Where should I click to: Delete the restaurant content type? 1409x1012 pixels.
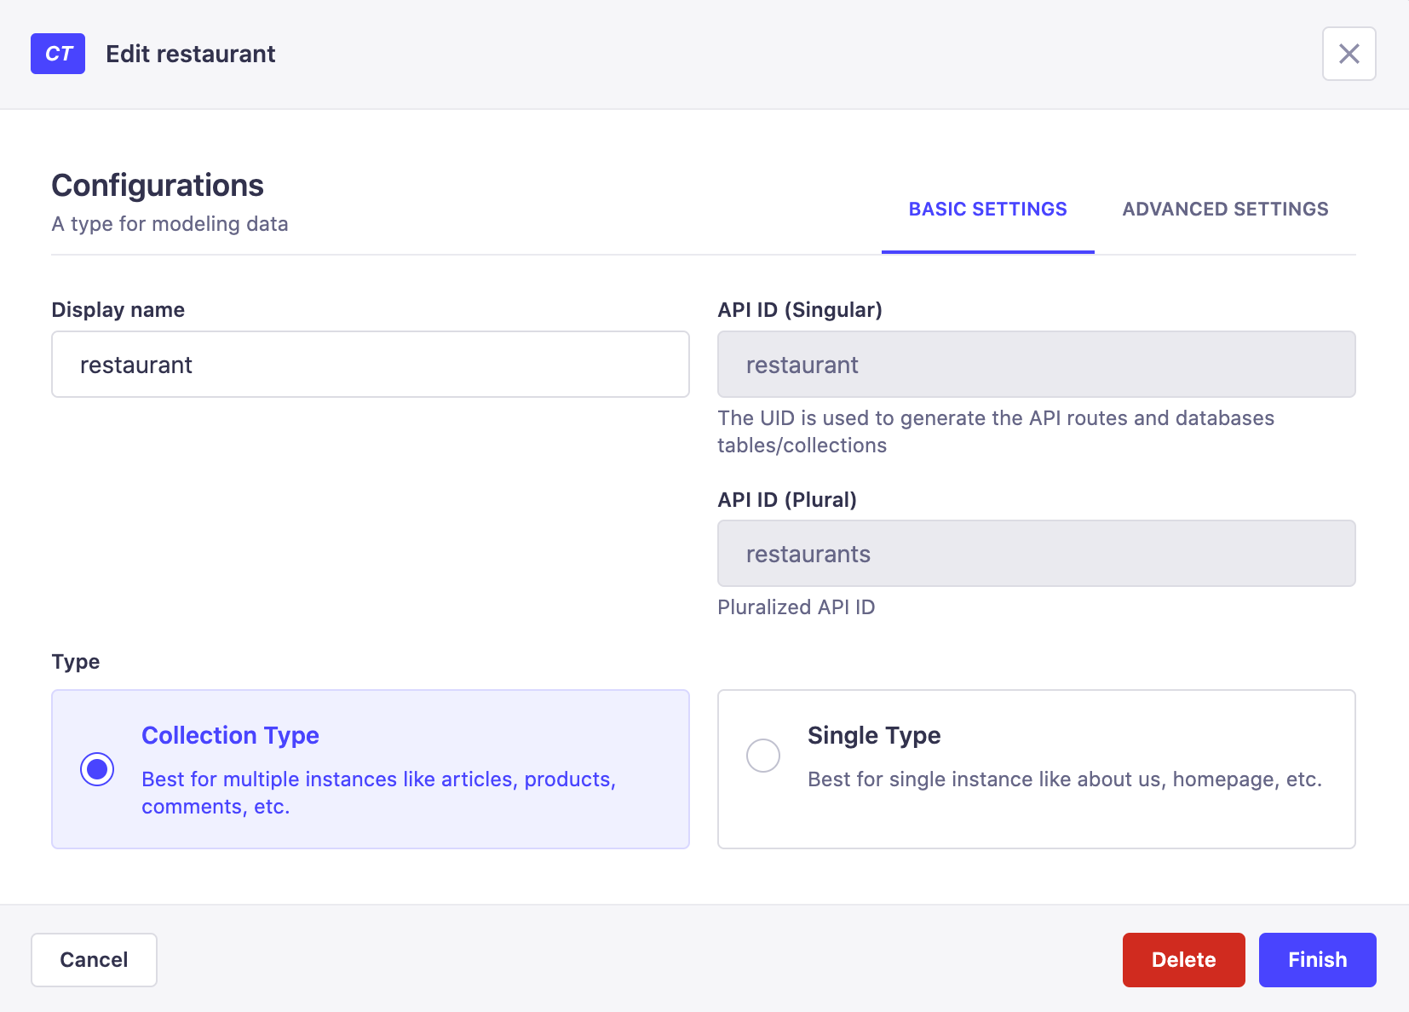[x=1183, y=959]
